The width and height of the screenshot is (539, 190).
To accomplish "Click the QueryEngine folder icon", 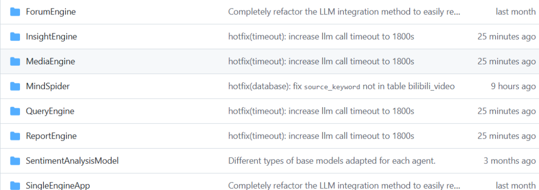I will click(x=15, y=111).
